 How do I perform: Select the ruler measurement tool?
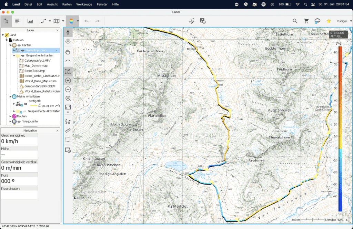[x=68, y=131]
